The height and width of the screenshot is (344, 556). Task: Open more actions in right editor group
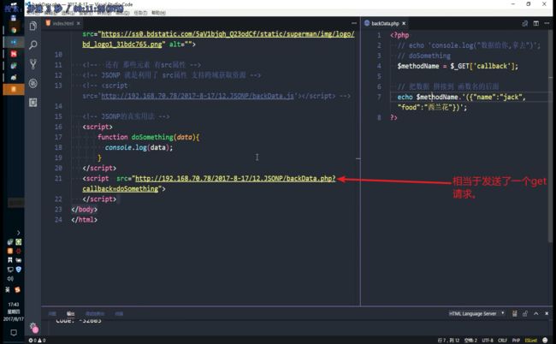pos(547,23)
